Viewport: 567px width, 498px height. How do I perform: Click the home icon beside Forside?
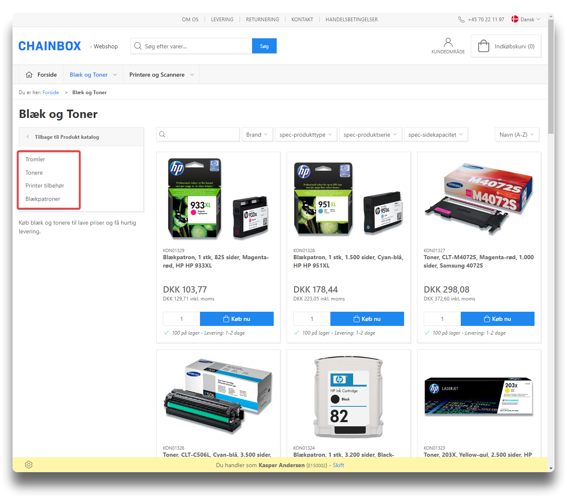pyautogui.click(x=29, y=75)
